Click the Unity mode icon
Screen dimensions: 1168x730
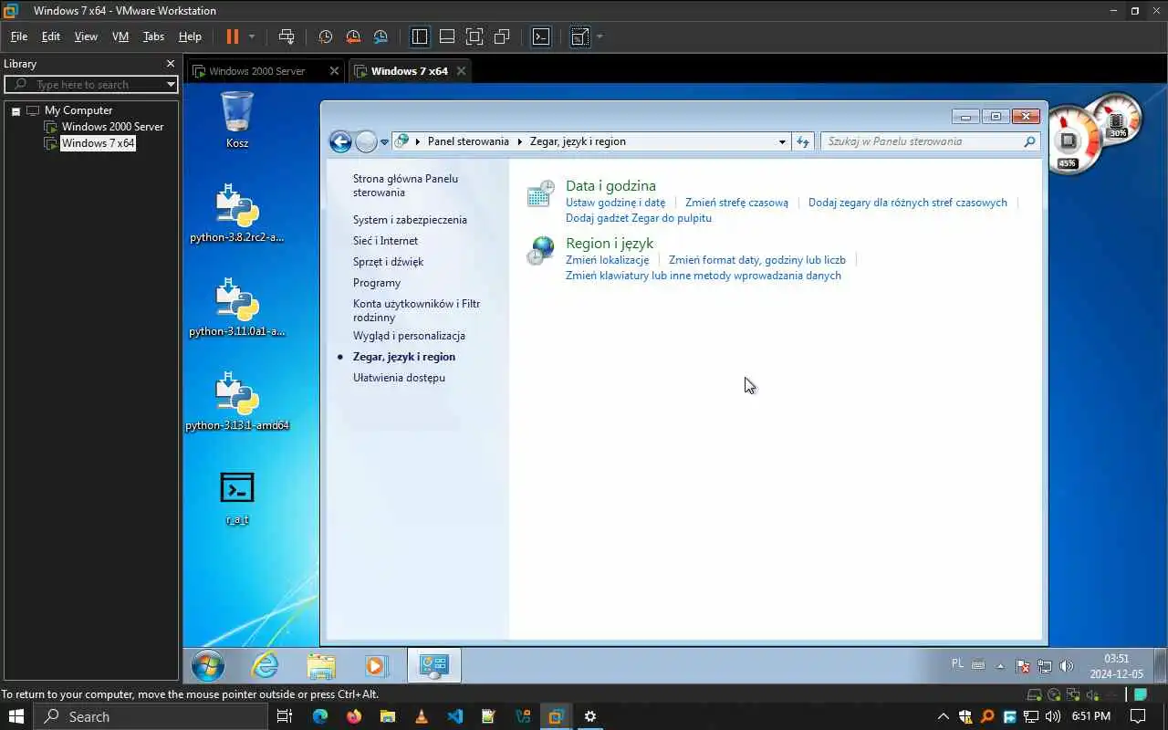coord(502,36)
